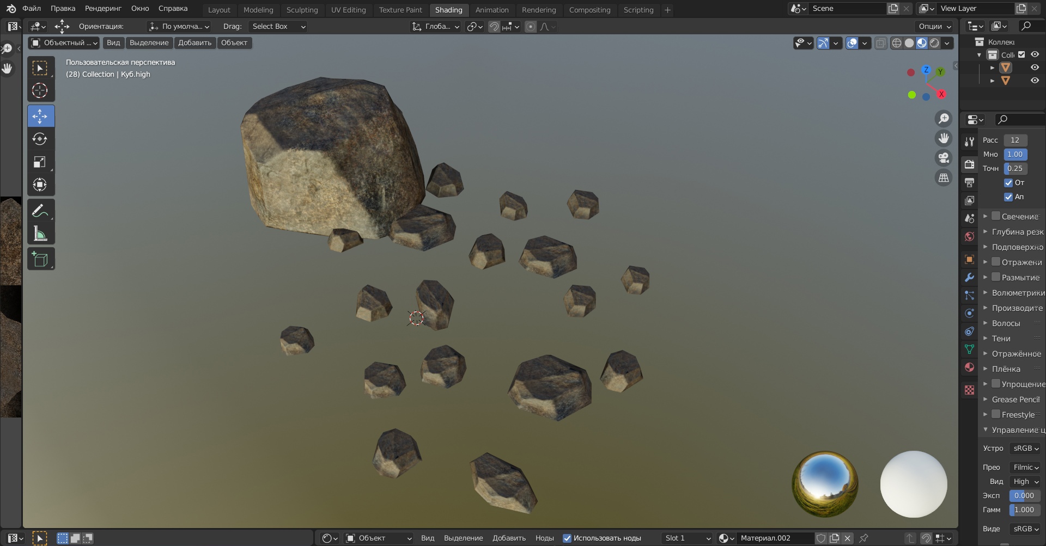Switch to the Modeling workspace tab
The image size is (1046, 546).
click(258, 10)
